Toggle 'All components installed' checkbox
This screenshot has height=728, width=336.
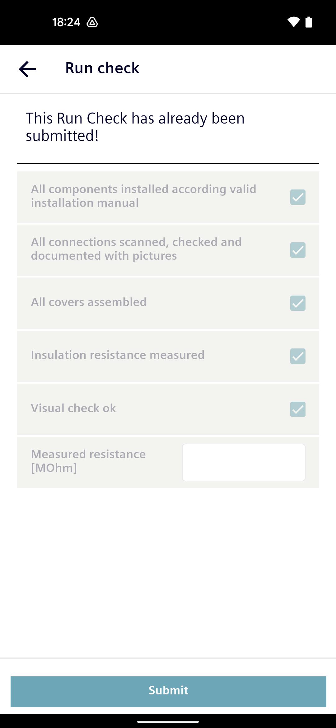click(298, 197)
